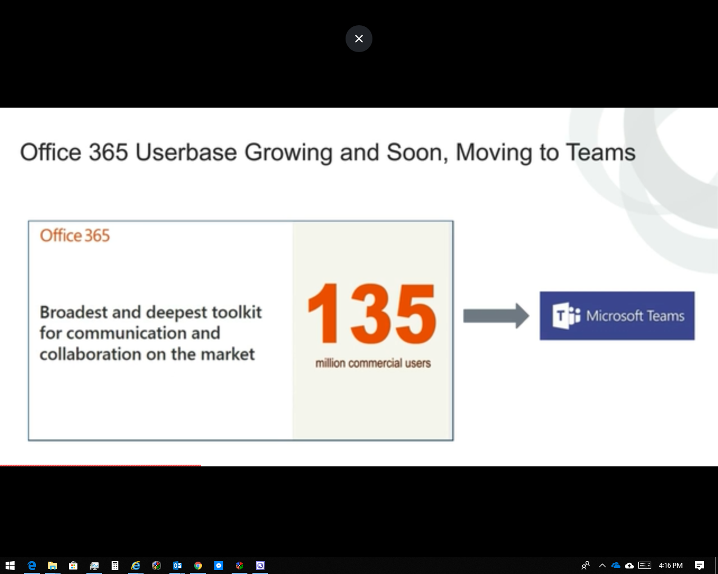Open the Action Center notifications icon
718x574 pixels.
(699, 566)
